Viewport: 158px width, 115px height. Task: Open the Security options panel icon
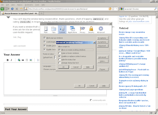pyautogui.click(x=91, y=30)
